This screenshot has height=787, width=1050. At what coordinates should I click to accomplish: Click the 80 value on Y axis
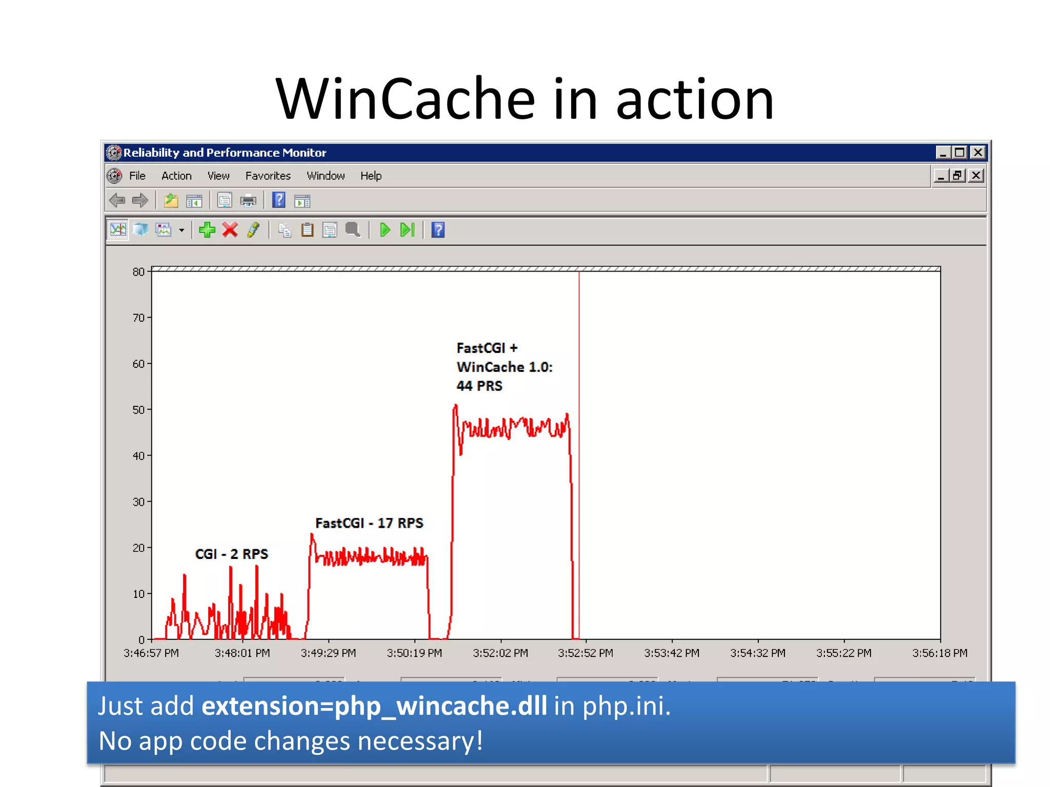[x=138, y=272]
